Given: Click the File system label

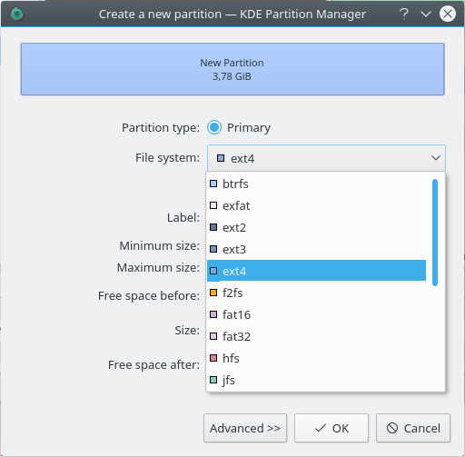Looking at the screenshot, I should click(x=167, y=158).
